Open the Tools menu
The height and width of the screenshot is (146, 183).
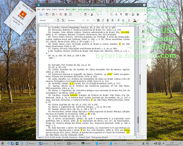[80, 9]
